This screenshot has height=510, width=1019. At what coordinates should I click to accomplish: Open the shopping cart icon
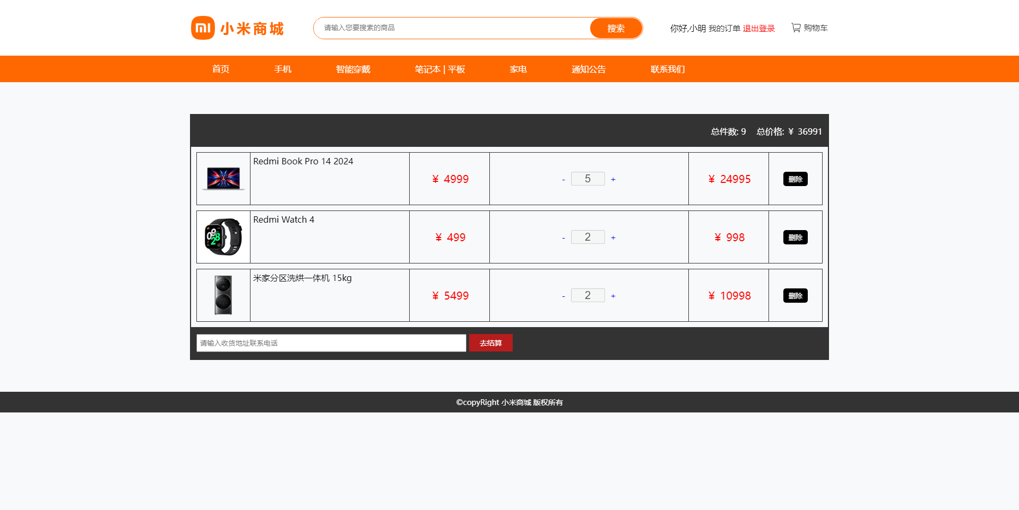pos(796,28)
